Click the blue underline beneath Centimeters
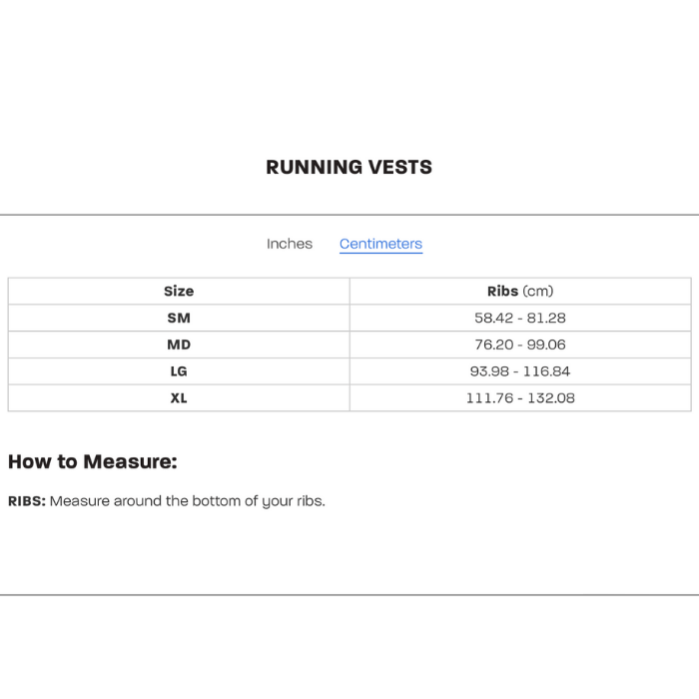 pyautogui.click(x=380, y=254)
